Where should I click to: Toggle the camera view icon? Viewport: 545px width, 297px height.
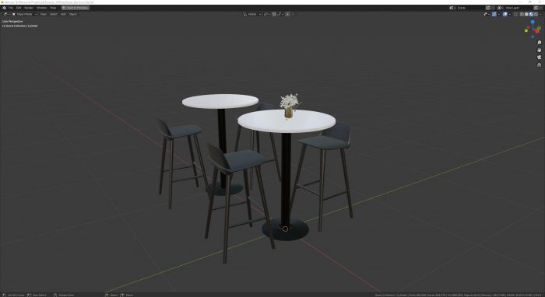(539, 58)
